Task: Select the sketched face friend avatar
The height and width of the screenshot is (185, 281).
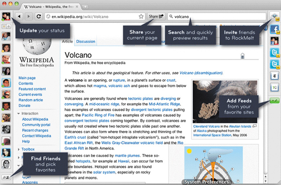Action: [6, 164]
